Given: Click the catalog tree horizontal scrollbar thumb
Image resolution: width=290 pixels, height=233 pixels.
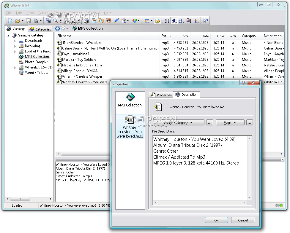Looking at the screenshot, I should pos(20,199).
